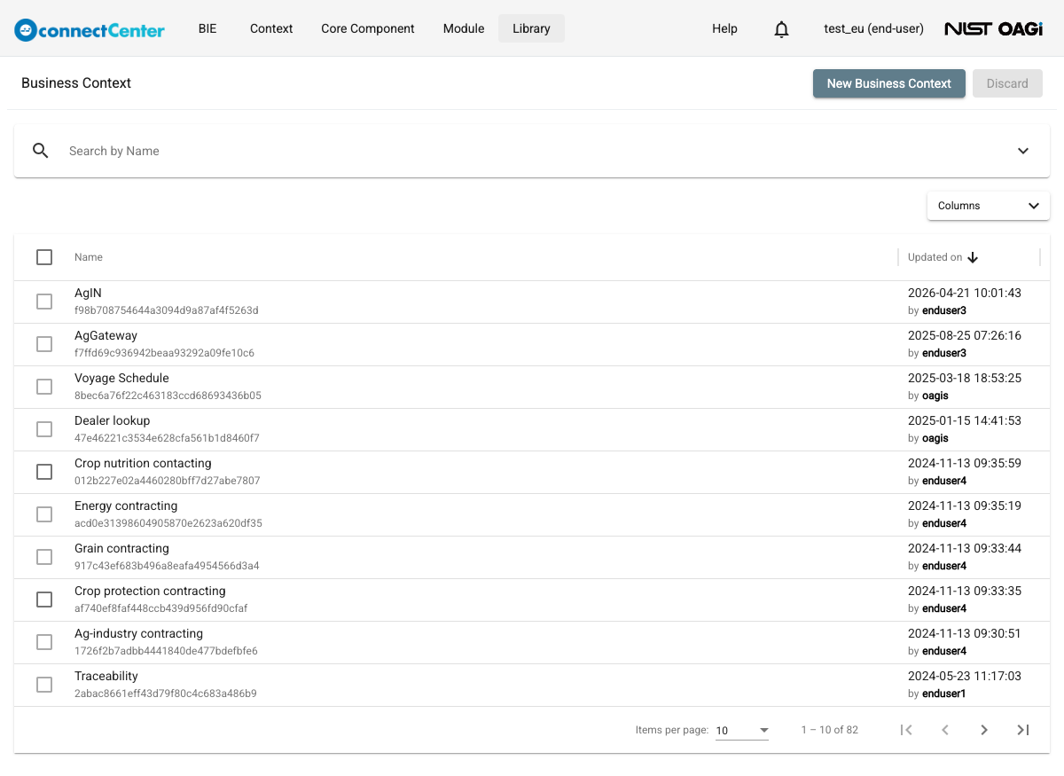The height and width of the screenshot is (776, 1064).
Task: Go to next page
Action: tap(984, 730)
